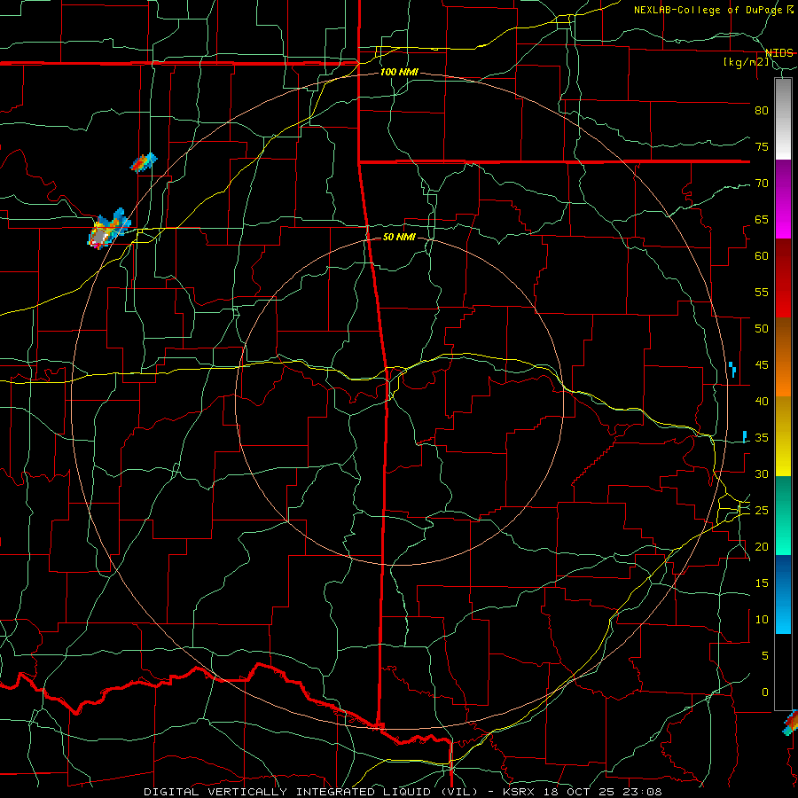798x798 pixels.
Task: Select the 40 value on the VIL scale
Action: 762,401
